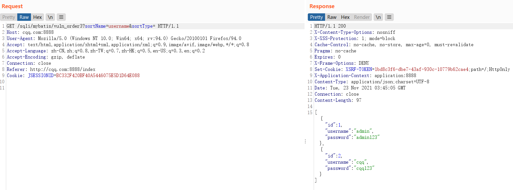Screen dimensions: 513x190
Task: Click the "admin123" password value in response
Action: [x=367, y=137]
